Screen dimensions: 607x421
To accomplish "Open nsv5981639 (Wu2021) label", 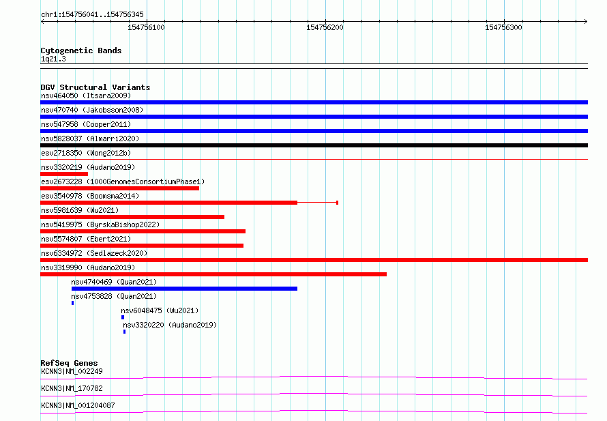I will pos(80,210).
